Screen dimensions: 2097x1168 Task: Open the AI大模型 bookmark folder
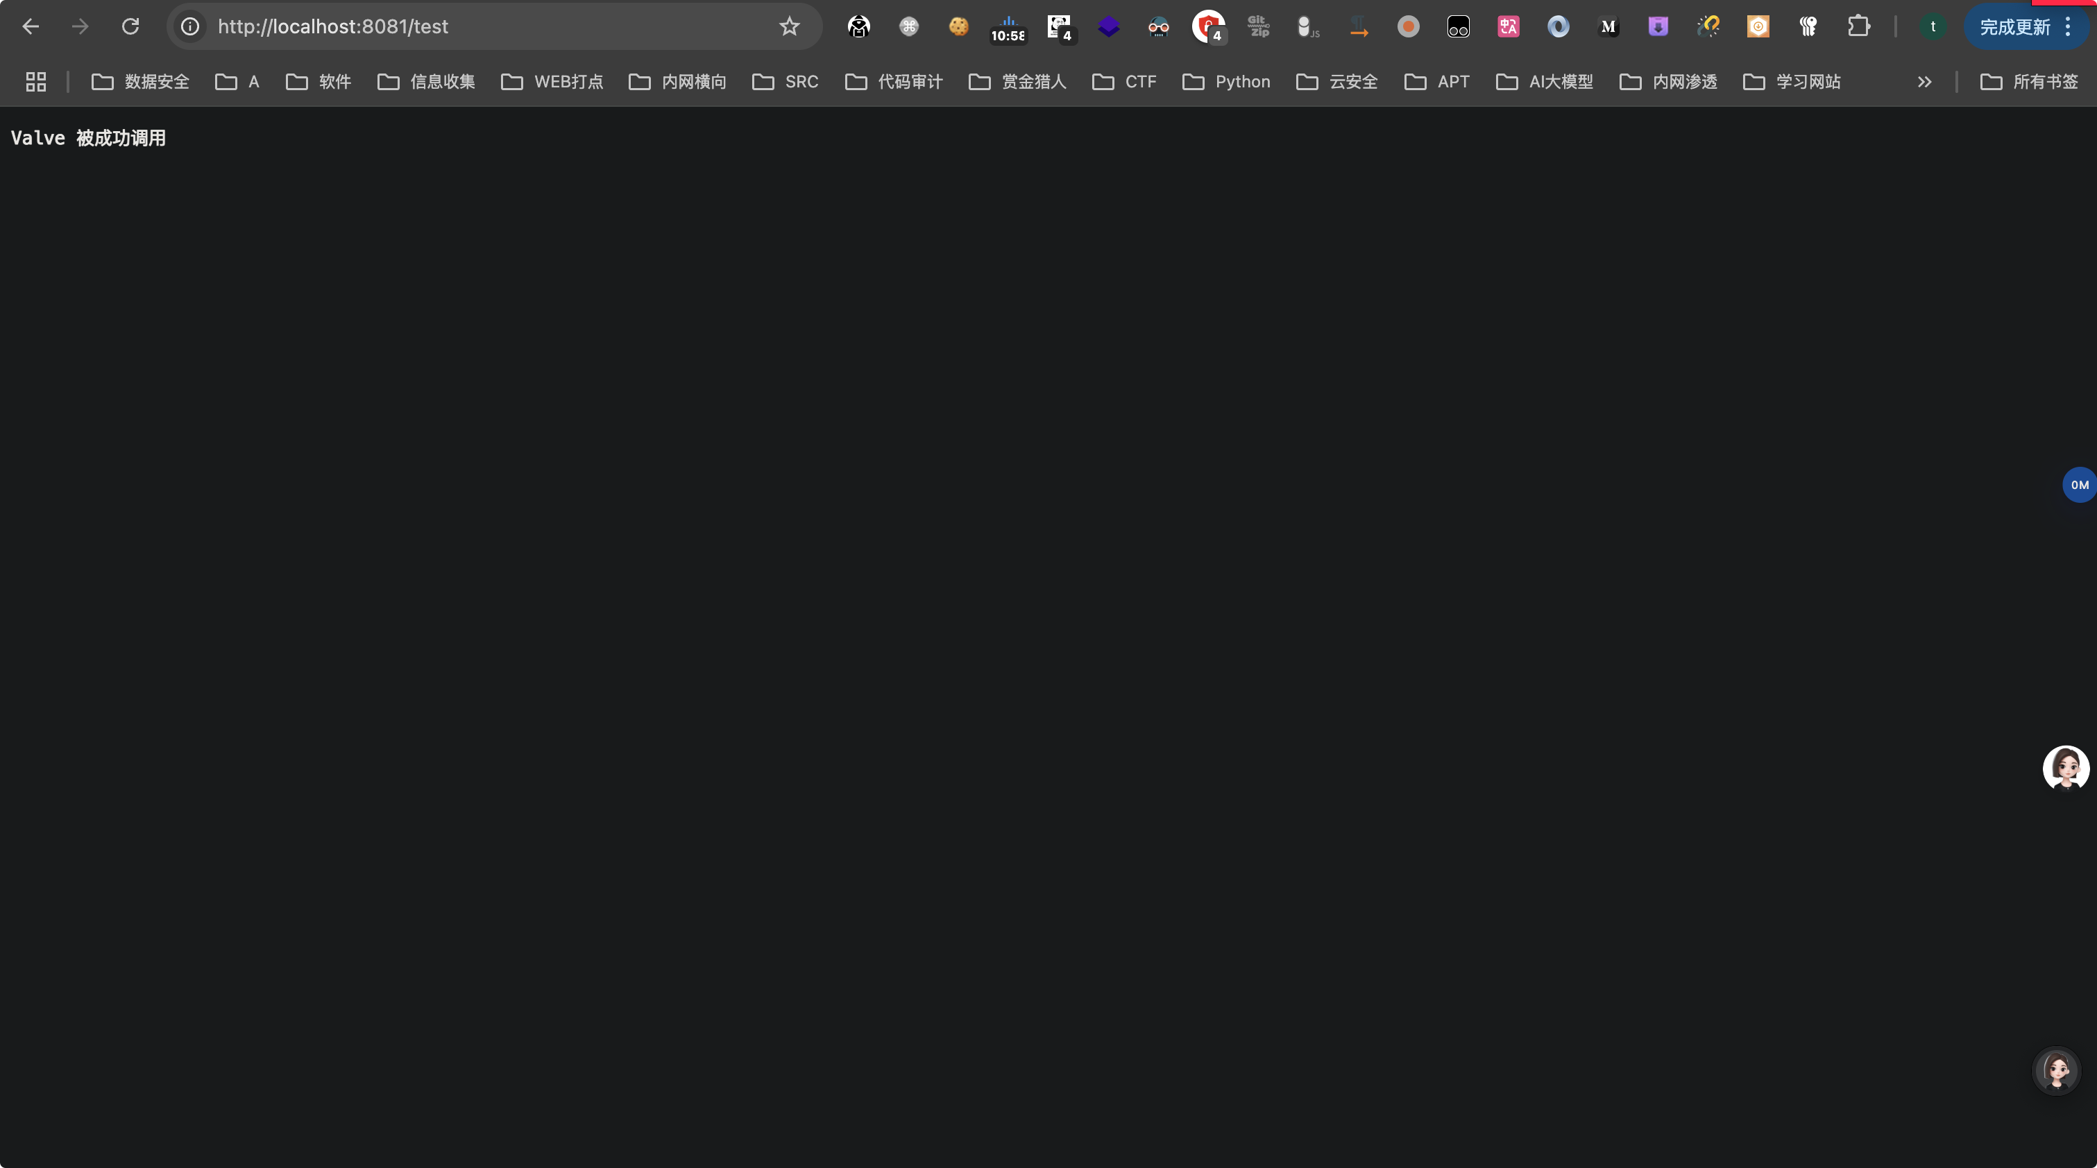click(1544, 81)
